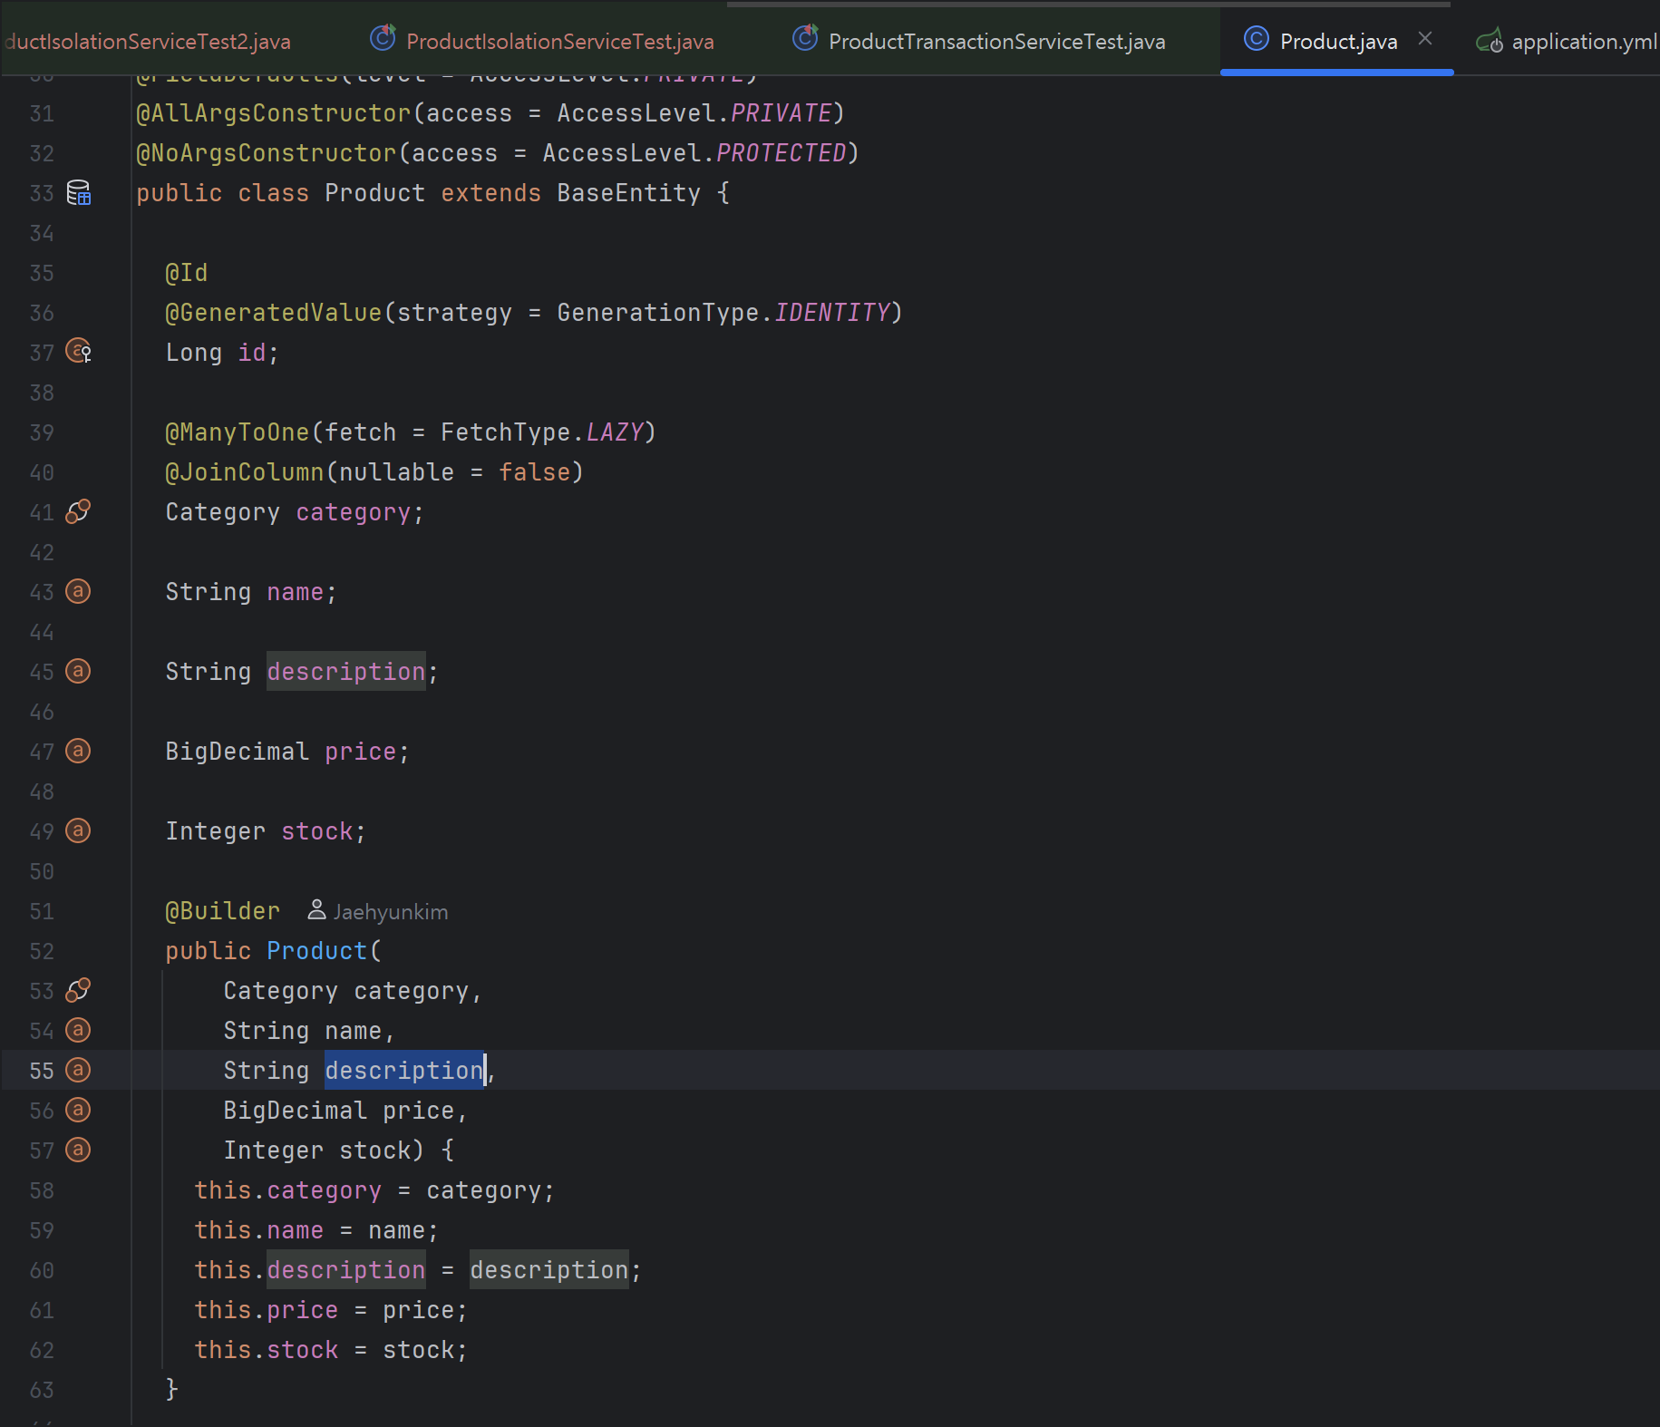Click the attribute gutter icon on line 57

coord(79,1150)
